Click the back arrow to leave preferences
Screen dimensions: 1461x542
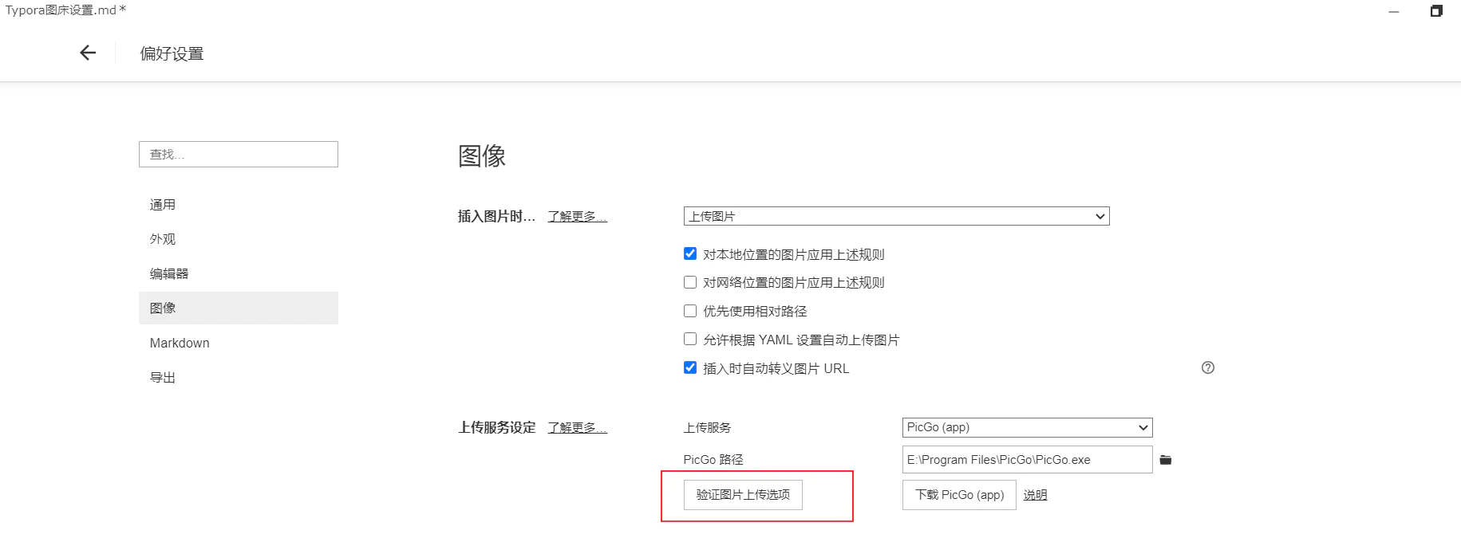coord(88,53)
